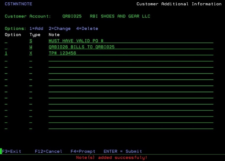Screen dimensions: 225x161
Task: Click ENTER = Submit label
Action: point(123,151)
